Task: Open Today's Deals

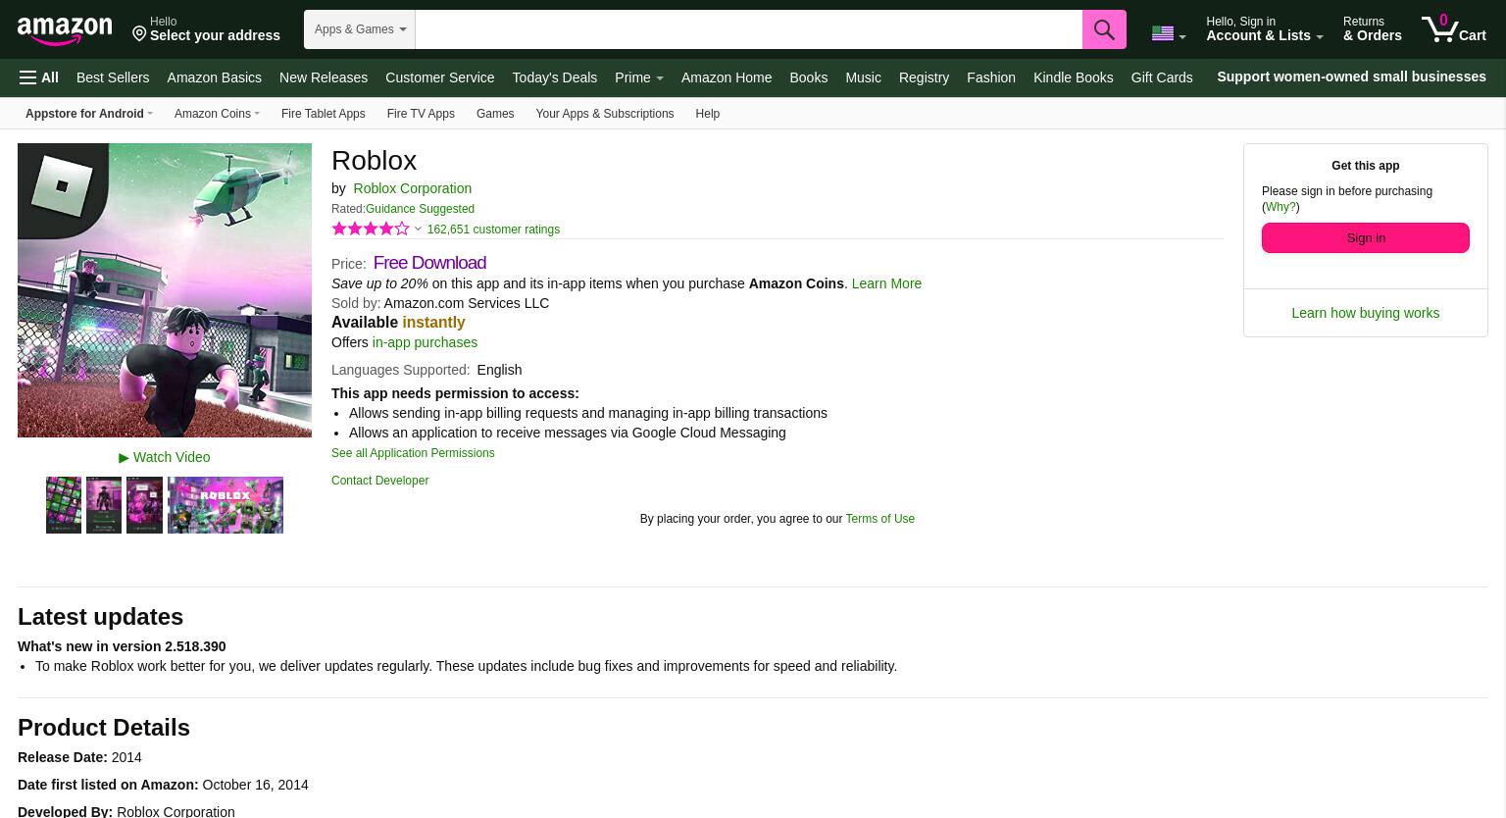Action: point(554,77)
